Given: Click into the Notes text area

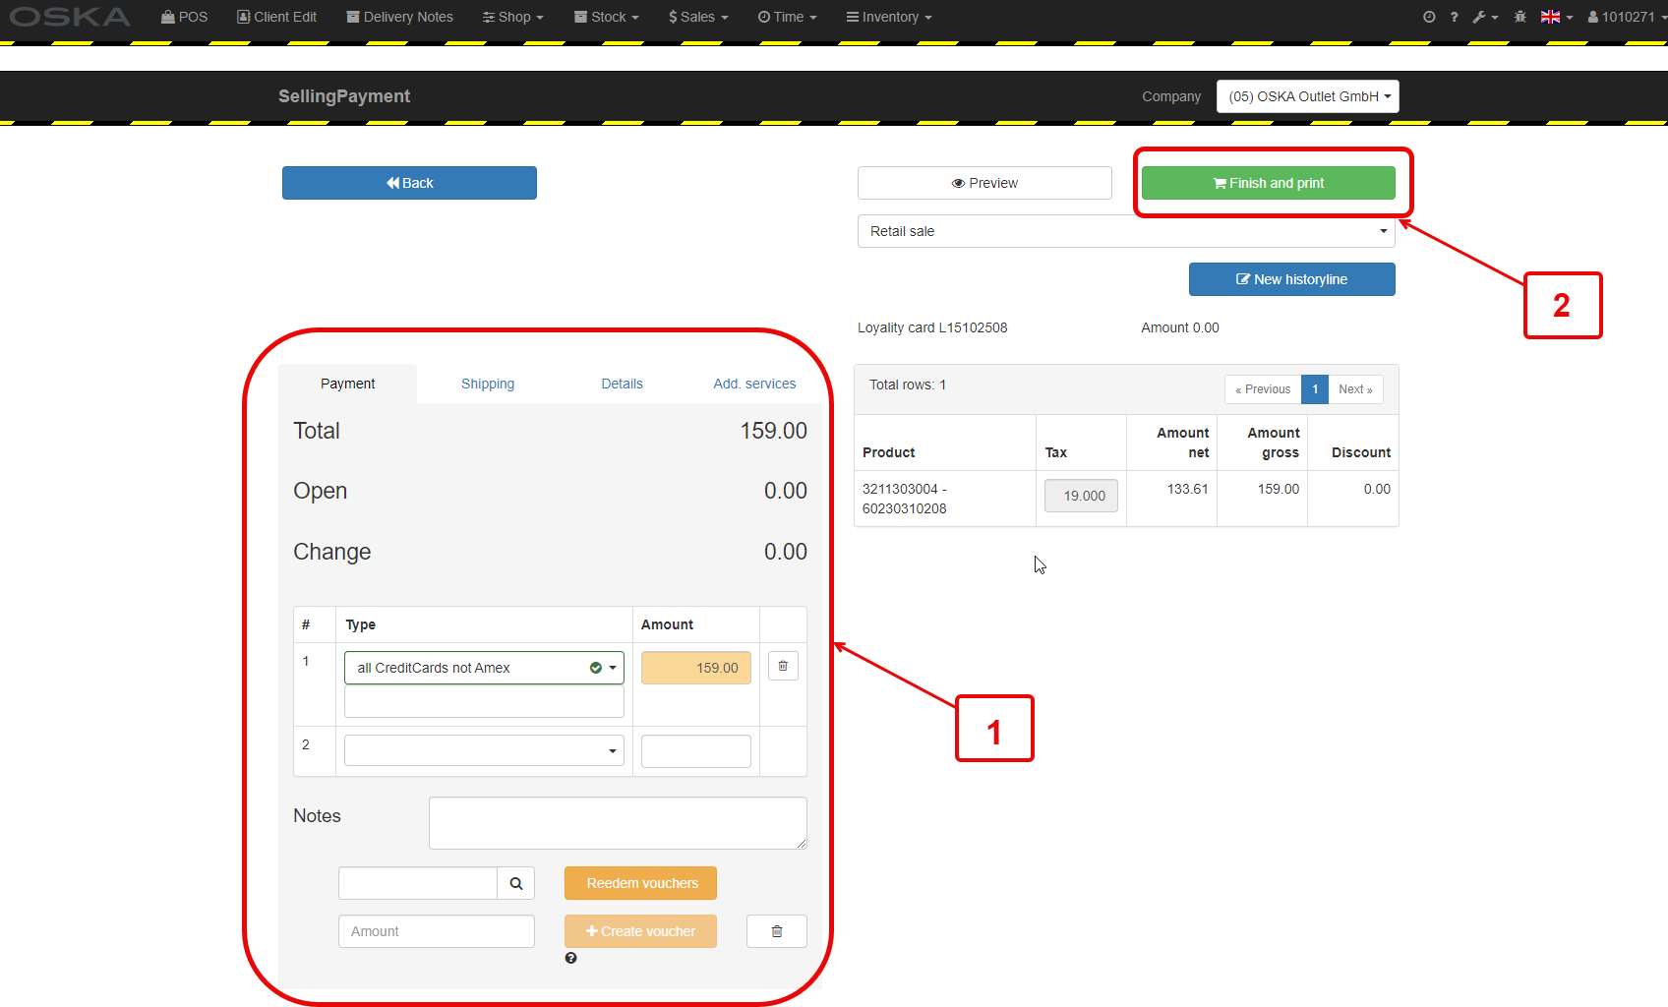Looking at the screenshot, I should tap(618, 823).
